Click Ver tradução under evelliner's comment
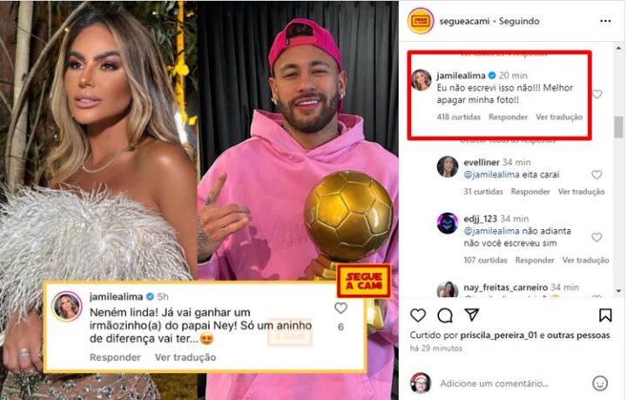627x400 pixels. click(581, 192)
